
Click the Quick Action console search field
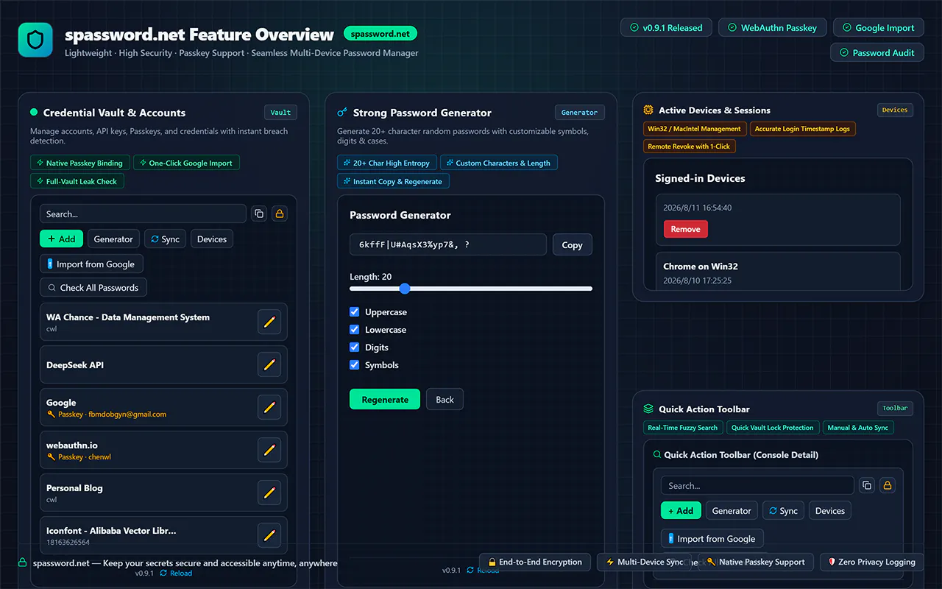(757, 485)
